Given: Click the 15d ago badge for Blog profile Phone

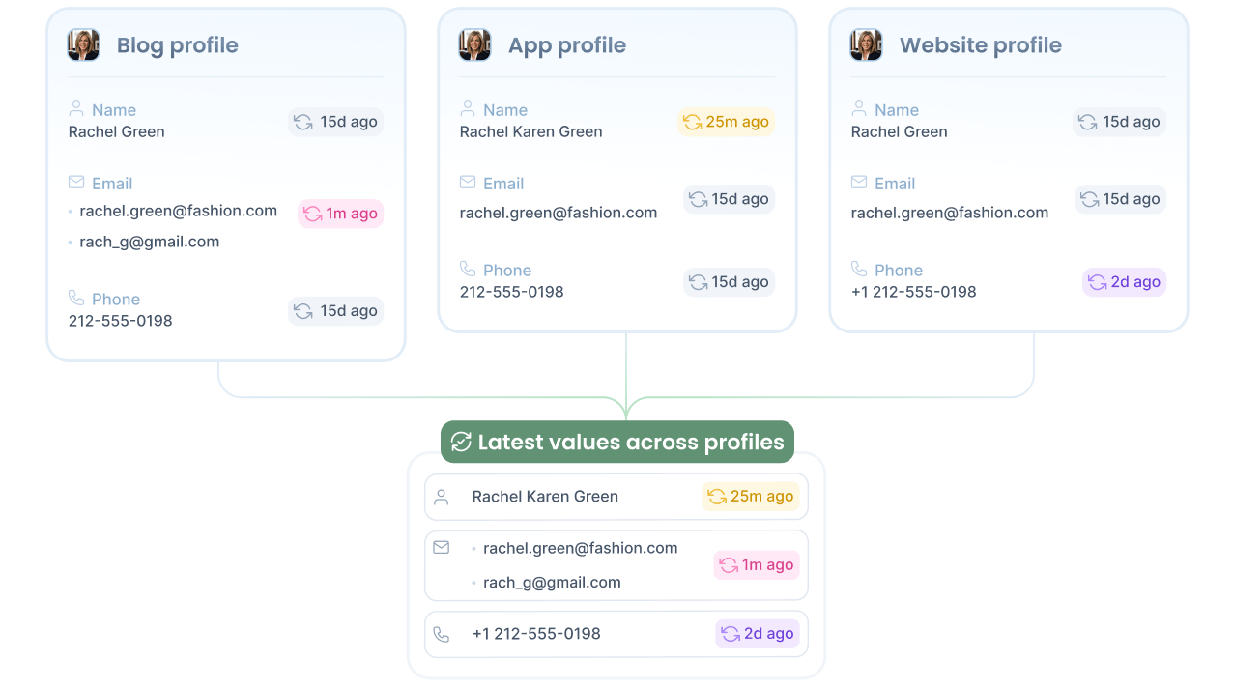Looking at the screenshot, I should [x=335, y=311].
